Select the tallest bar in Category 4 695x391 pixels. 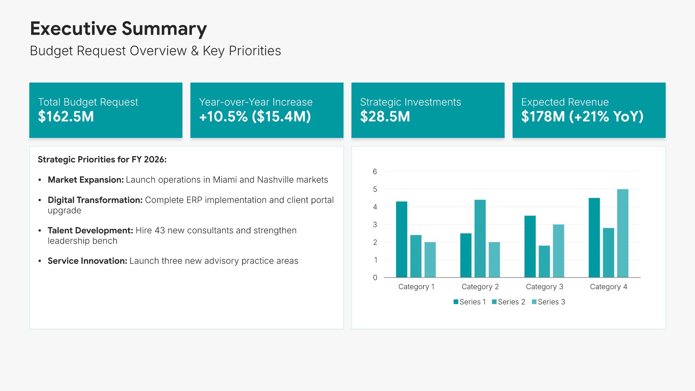pyautogui.click(x=623, y=234)
